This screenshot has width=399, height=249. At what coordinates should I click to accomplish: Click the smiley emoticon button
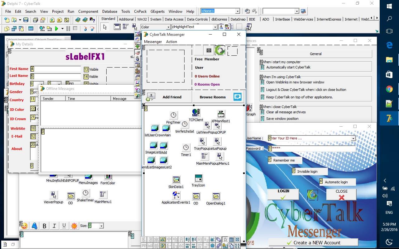pyautogui.click(x=24, y=226)
